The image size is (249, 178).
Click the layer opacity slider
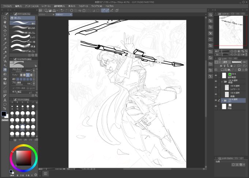pyautogui.click(x=237, y=62)
